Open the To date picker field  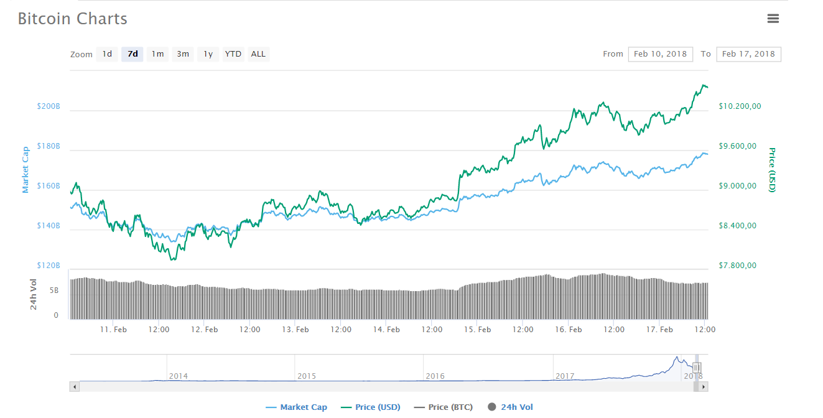[748, 54]
